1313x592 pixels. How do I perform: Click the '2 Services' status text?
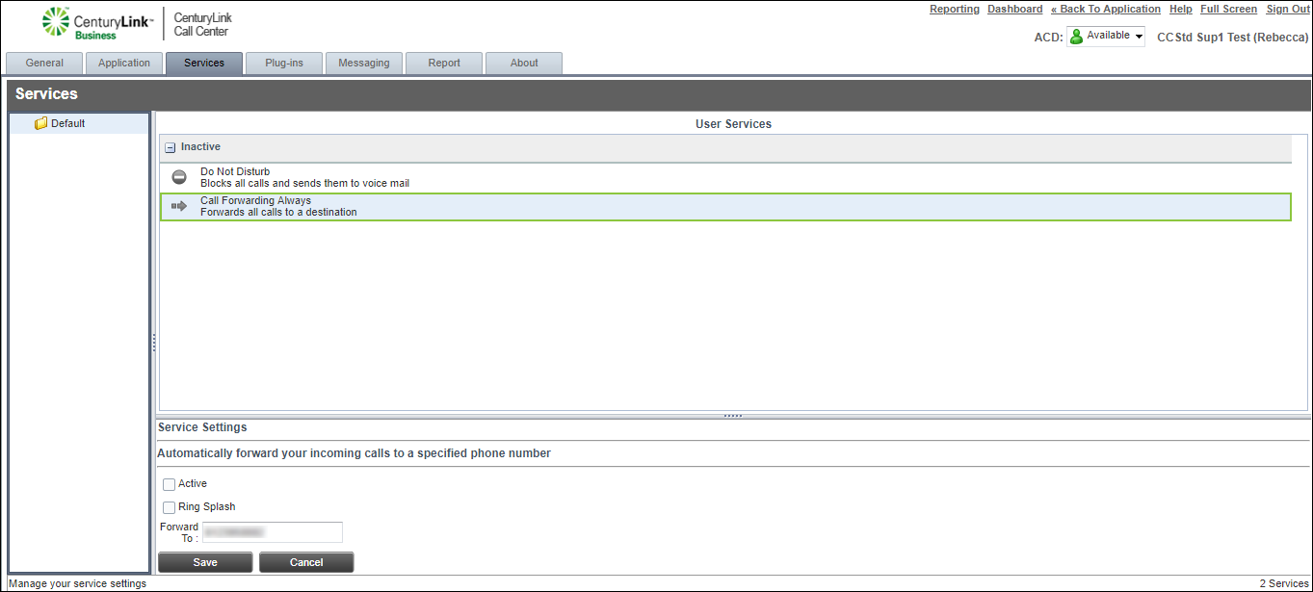pyautogui.click(x=1284, y=583)
